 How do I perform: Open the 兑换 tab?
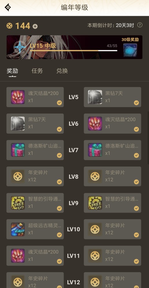62,71
